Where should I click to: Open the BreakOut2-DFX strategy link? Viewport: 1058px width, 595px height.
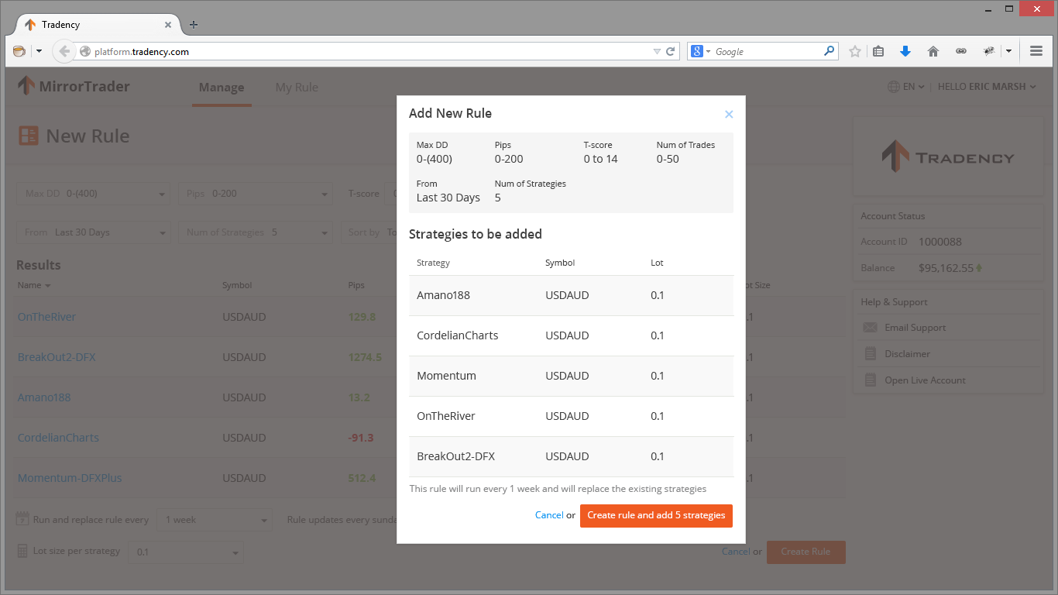tap(57, 357)
